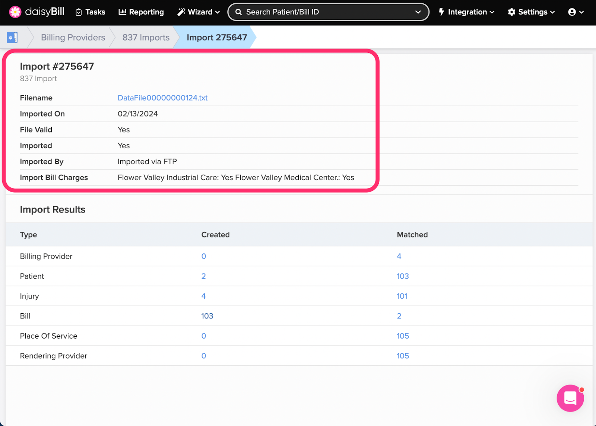Screen dimensions: 596x426
Task: Open Billing Provider created count 0
Action: (x=204, y=256)
